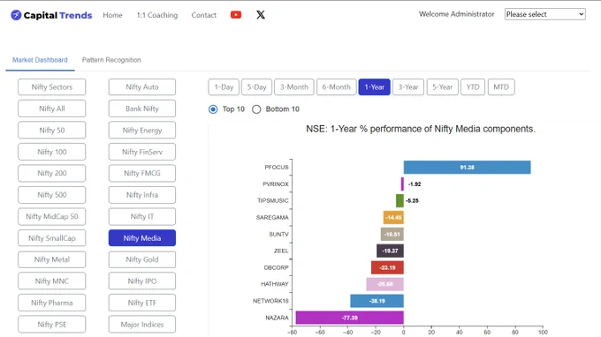Select the Top 10 radio button

[213, 109]
